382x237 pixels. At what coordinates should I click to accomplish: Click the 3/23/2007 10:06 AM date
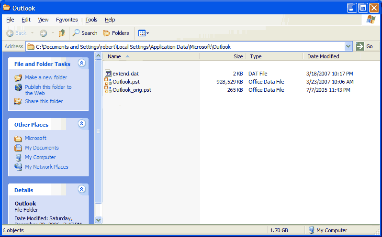(330, 82)
